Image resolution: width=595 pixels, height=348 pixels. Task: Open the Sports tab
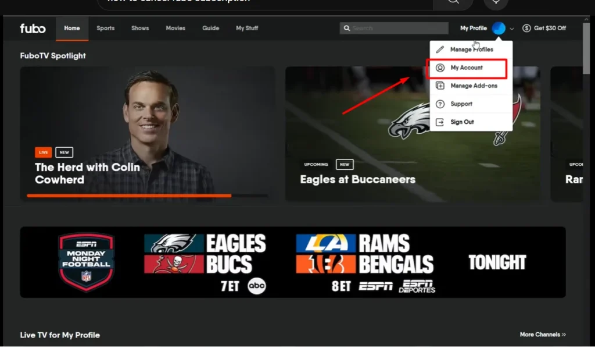tap(106, 29)
